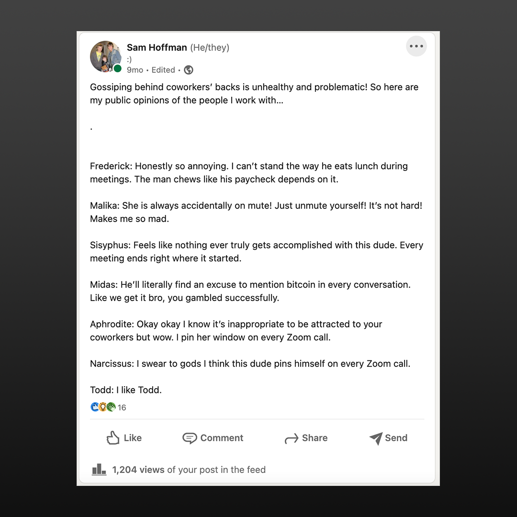Click the Sam Hoffman author name
Viewport: 517px width, 517px height.
click(x=157, y=47)
